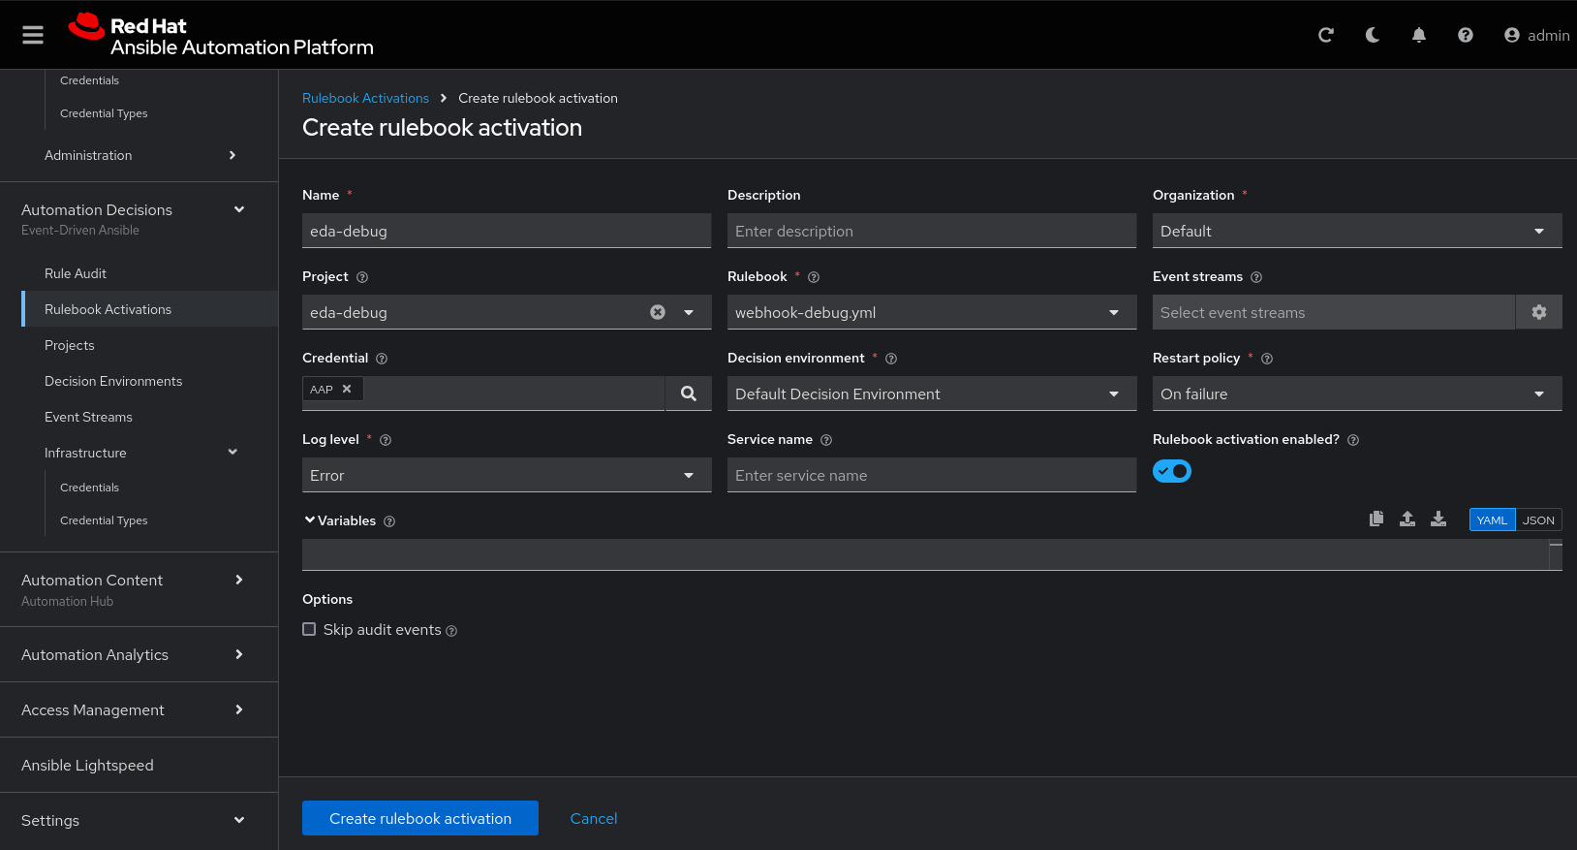Viewport: 1577px width, 850px height.
Task: Open the admin user menu
Action: tap(1536, 35)
